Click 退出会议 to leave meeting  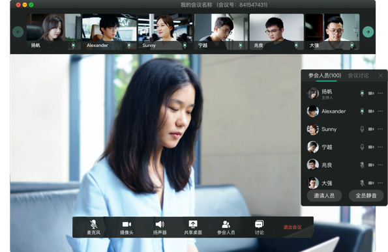click(292, 227)
